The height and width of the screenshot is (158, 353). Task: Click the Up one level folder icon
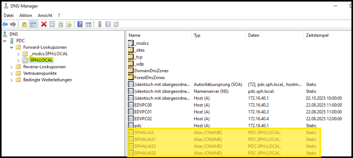tap(24, 25)
